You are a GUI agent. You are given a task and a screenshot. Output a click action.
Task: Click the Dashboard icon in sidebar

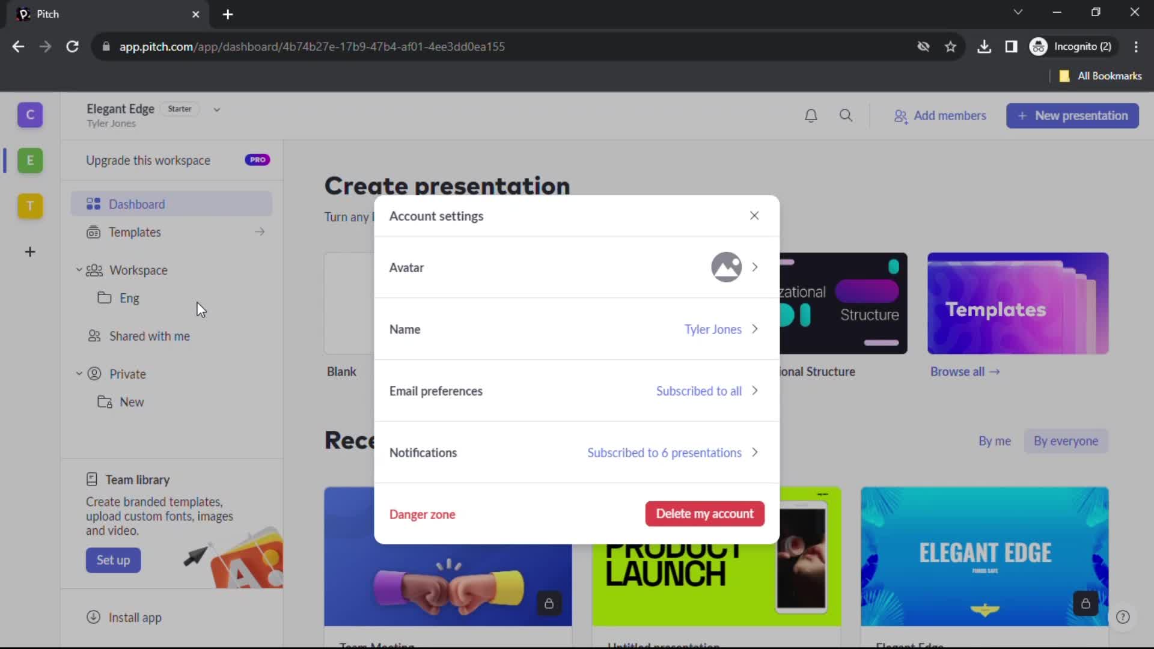coord(94,204)
